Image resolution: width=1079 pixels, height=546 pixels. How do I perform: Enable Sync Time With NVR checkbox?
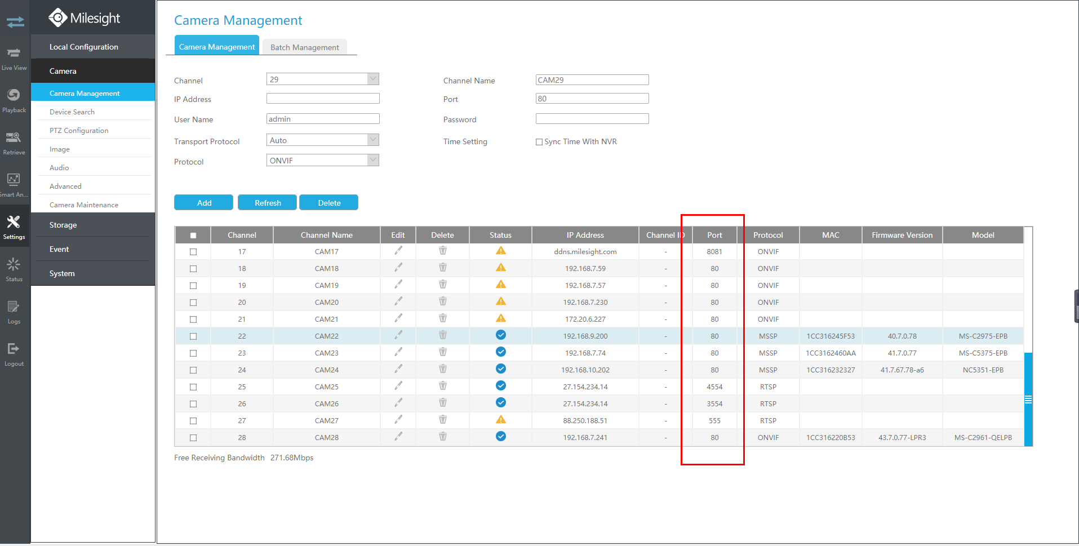(x=539, y=142)
